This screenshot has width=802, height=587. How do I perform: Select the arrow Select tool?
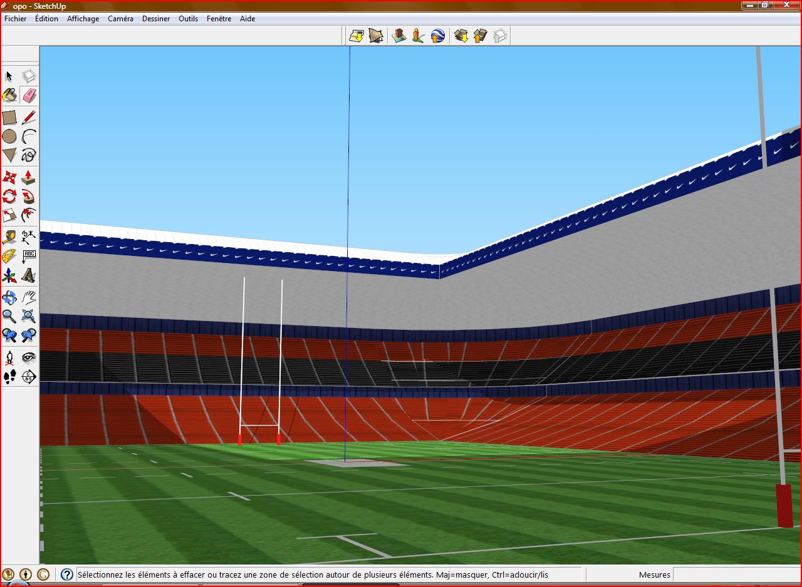tap(9, 76)
